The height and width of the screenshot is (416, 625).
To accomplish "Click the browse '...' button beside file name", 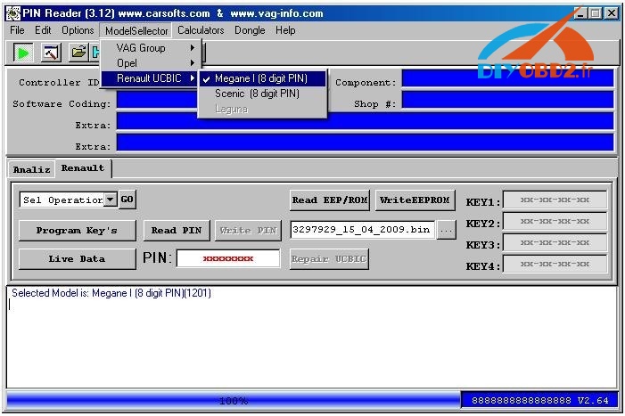I will (x=446, y=230).
